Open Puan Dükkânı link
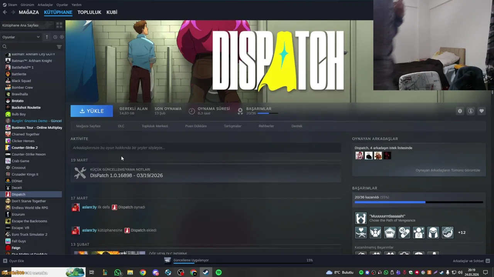The width and height of the screenshot is (494, 277). [196, 126]
